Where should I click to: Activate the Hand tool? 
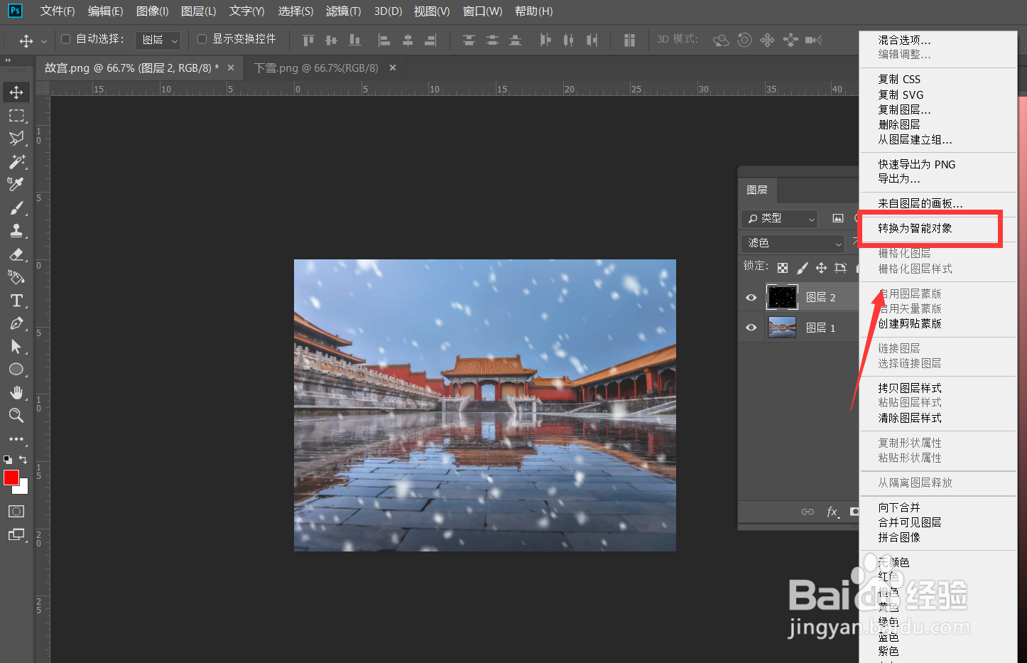[x=16, y=392]
